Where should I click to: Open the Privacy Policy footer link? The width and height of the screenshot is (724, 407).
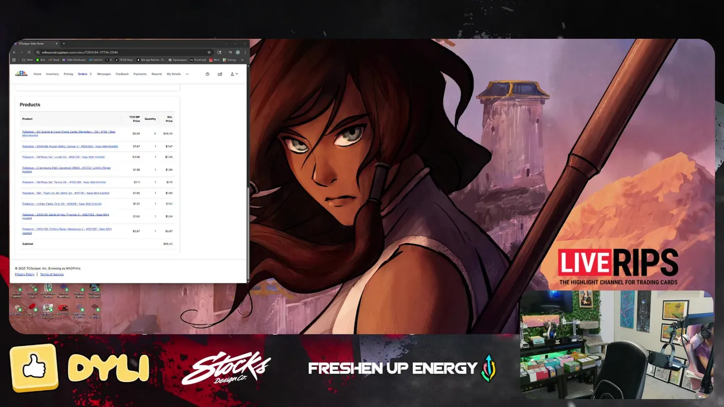tap(24, 274)
